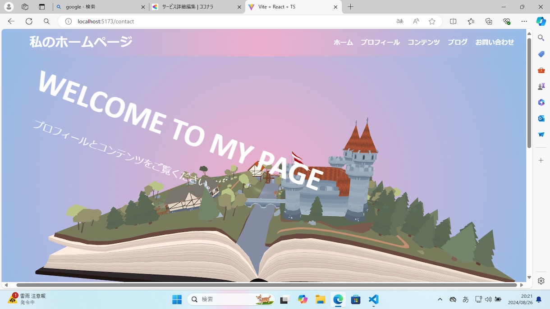Open the Task View taskbar icon

[x=284, y=300]
